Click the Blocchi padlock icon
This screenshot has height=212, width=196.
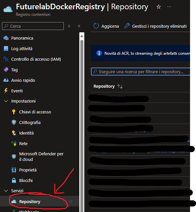pos(14,180)
